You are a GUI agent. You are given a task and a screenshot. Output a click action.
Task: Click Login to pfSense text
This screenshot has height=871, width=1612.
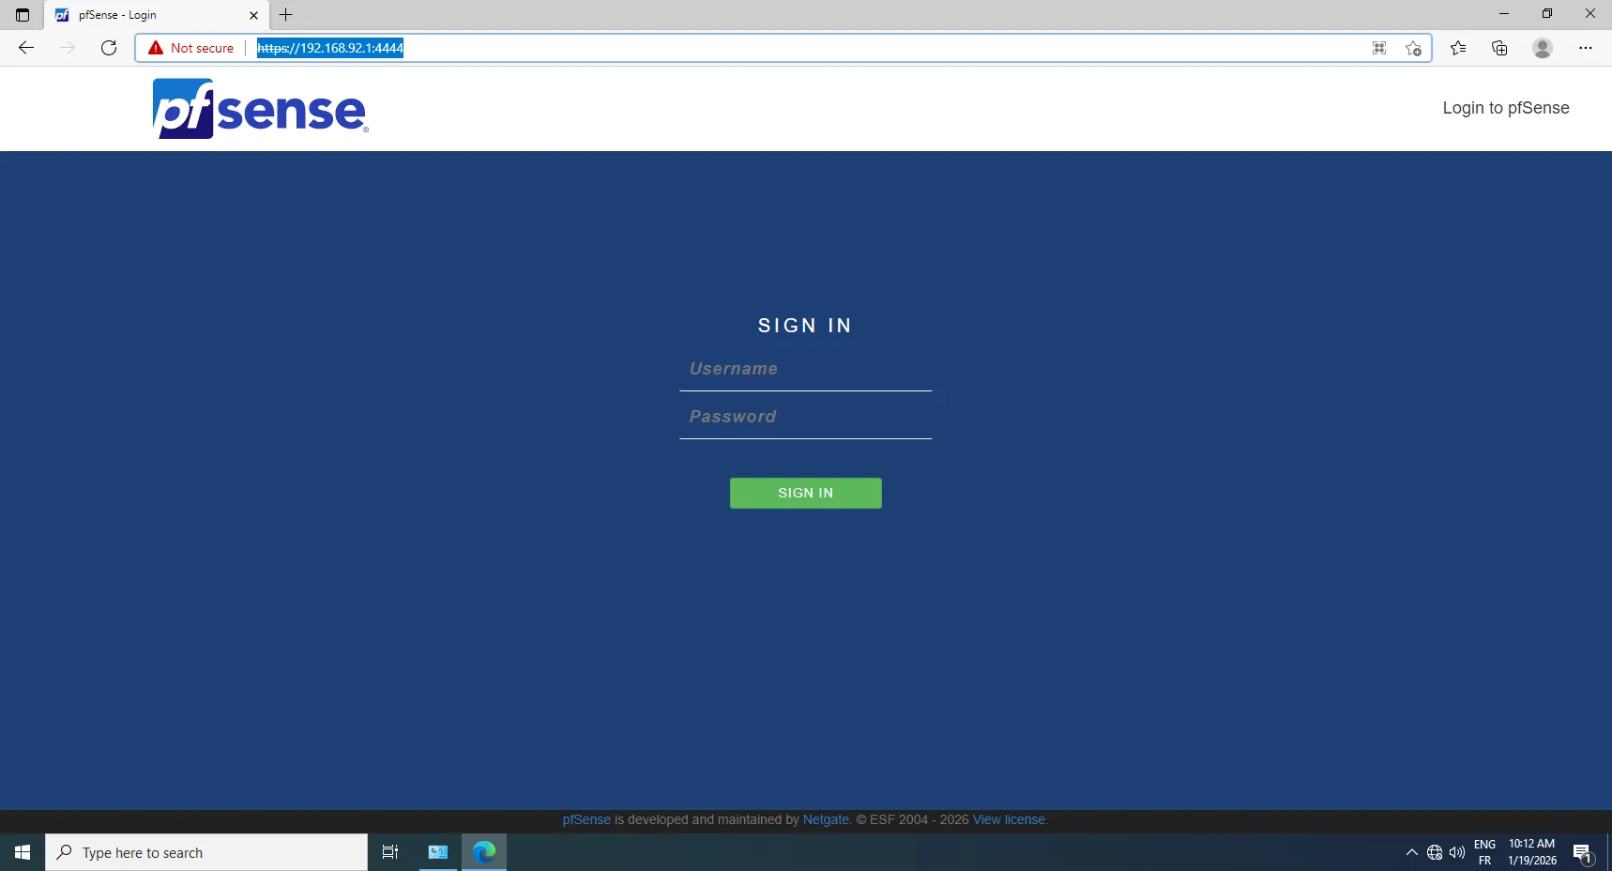[x=1506, y=108]
